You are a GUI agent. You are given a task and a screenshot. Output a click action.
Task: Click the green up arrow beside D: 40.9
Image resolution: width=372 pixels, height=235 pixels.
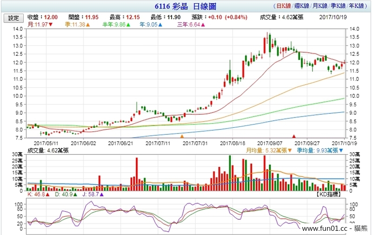click(75, 194)
